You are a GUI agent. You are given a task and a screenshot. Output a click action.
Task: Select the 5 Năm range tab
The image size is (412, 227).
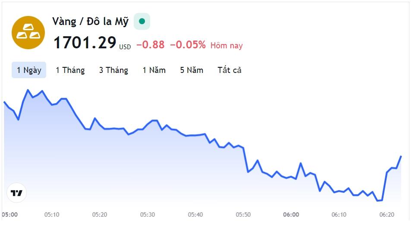coord(192,70)
